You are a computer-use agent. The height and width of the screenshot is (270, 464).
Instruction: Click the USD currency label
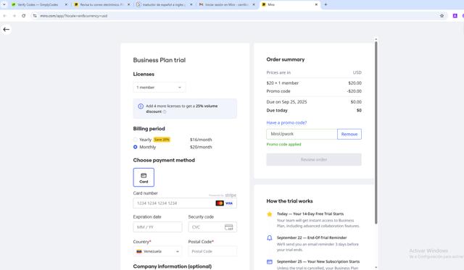point(357,72)
